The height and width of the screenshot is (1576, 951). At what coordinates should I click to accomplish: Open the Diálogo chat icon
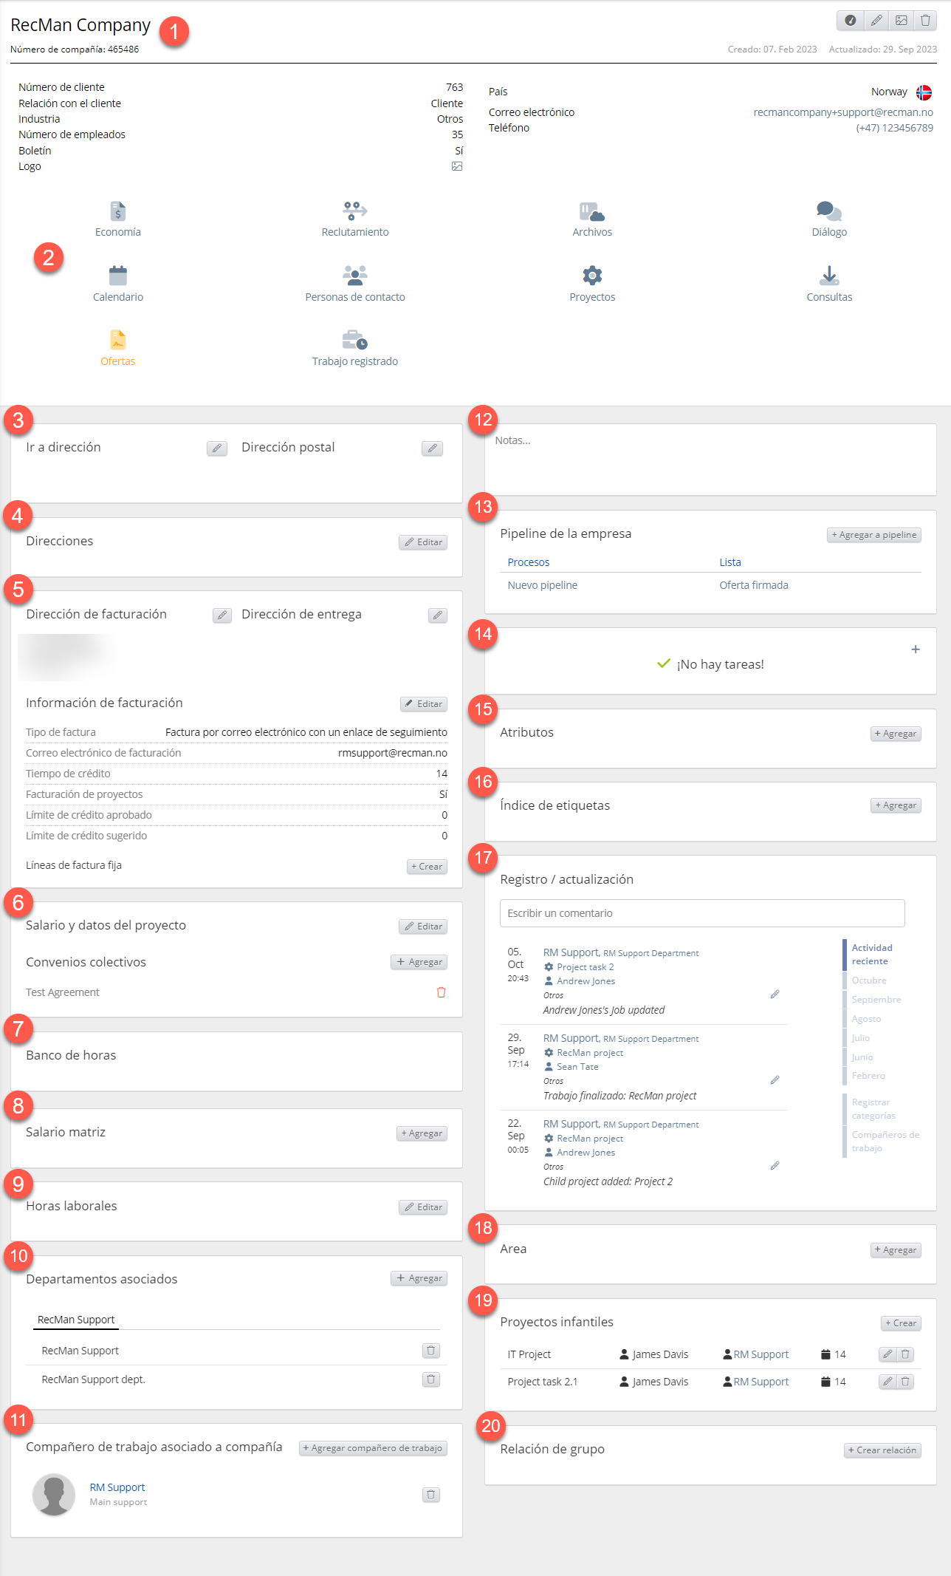pos(828,211)
